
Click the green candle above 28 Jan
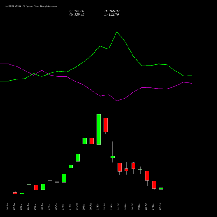point(78,158)
